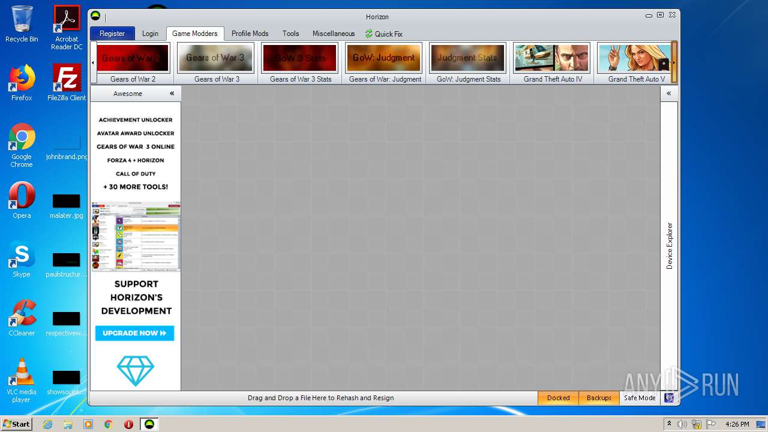Open the Gears of War 3 Stats tool

300,63
